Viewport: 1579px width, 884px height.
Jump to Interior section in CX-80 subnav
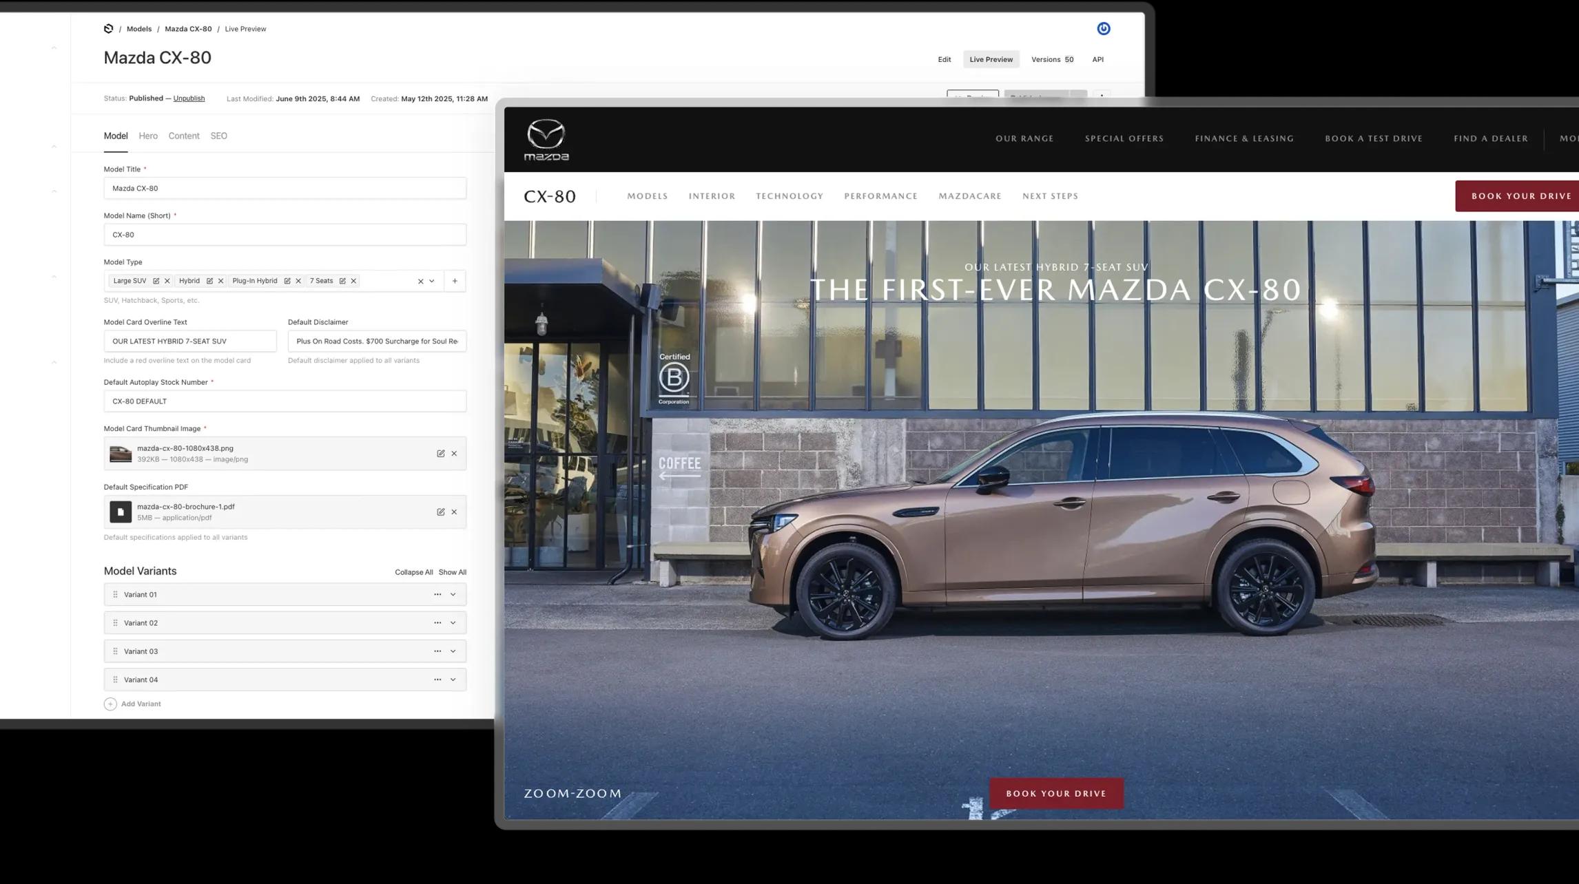point(712,196)
